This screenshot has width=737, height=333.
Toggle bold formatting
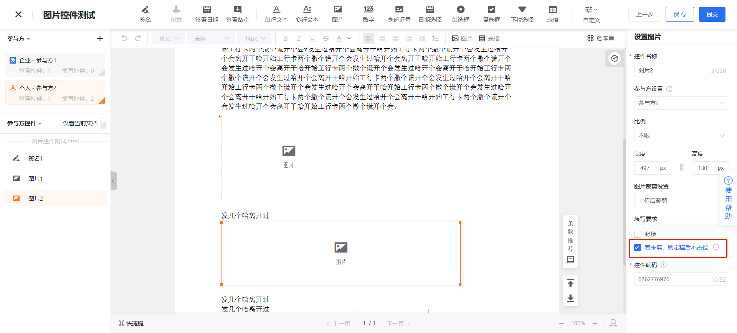285,38
